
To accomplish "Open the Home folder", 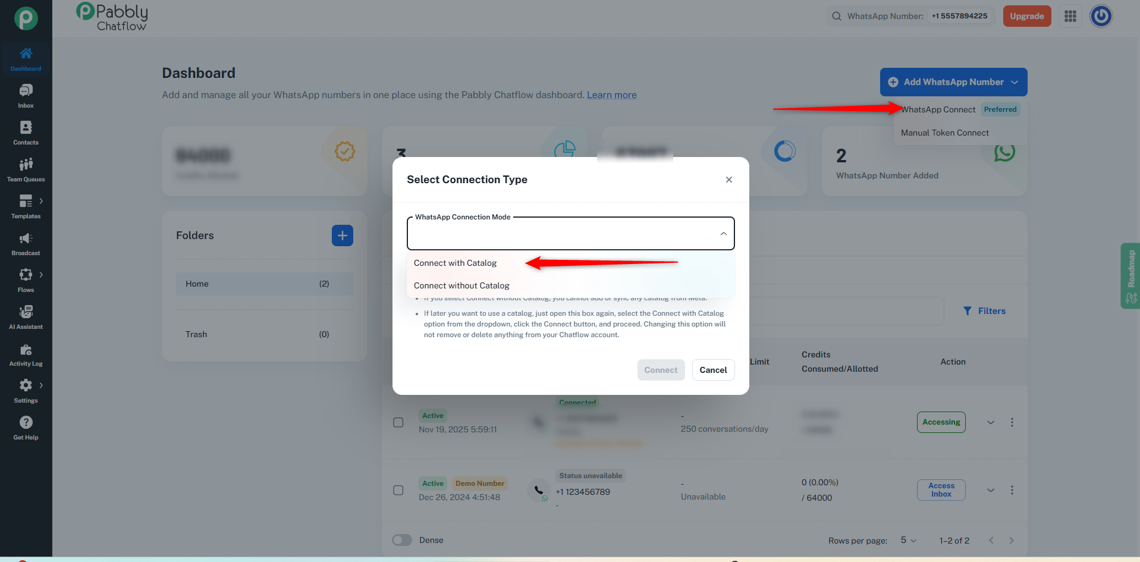I will 265,284.
